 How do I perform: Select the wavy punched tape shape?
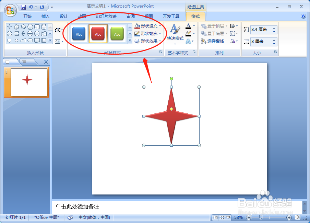[x=44, y=33]
